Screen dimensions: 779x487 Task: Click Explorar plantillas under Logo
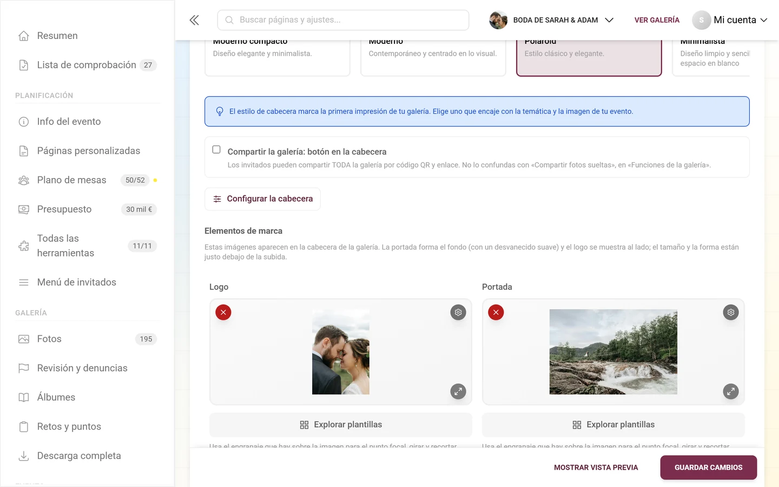click(x=341, y=425)
